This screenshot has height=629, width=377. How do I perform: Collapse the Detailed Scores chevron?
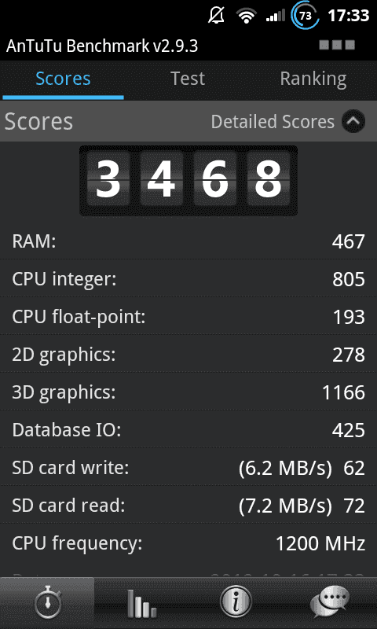tap(353, 121)
